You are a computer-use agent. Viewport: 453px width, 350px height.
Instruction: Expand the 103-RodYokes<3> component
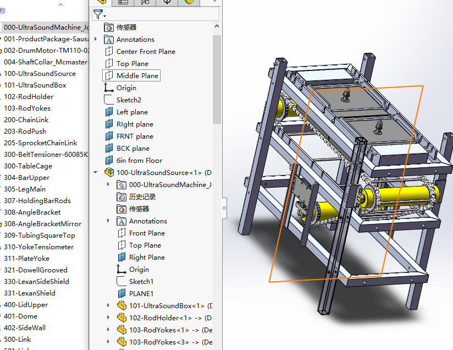click(x=108, y=342)
